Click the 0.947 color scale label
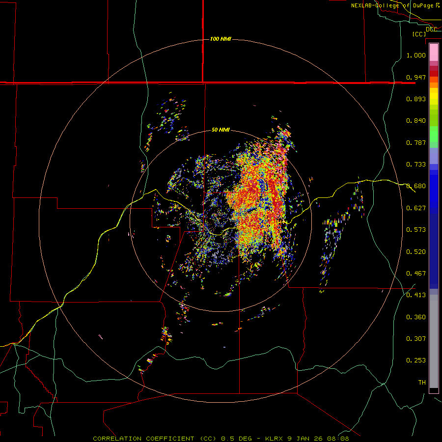 [x=416, y=77]
